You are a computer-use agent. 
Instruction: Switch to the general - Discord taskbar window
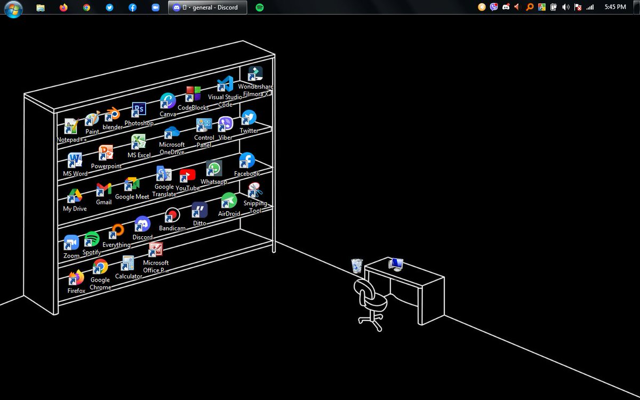(207, 7)
